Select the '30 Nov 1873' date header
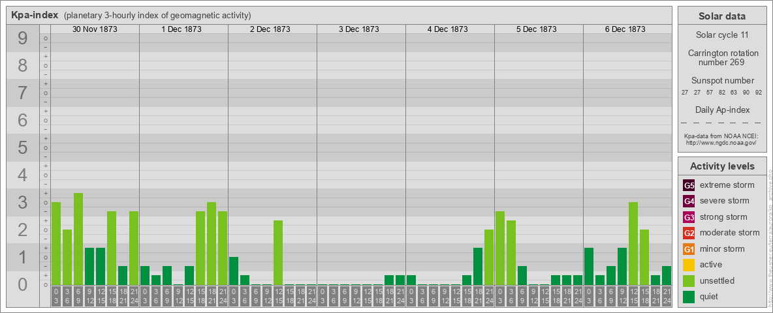 coord(95,29)
